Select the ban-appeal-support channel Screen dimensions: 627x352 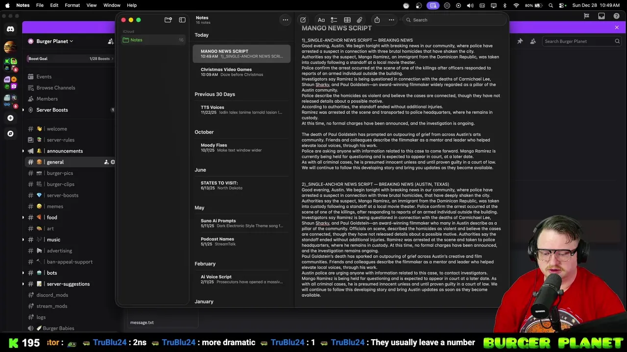[x=70, y=262]
